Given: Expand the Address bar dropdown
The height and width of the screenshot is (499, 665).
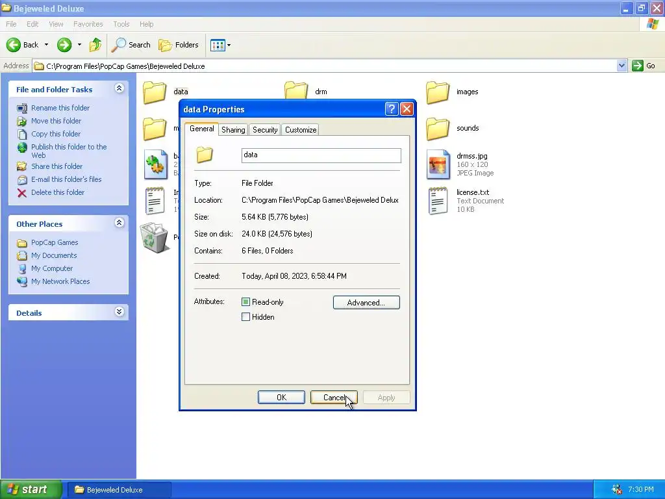Looking at the screenshot, I should click(x=621, y=66).
